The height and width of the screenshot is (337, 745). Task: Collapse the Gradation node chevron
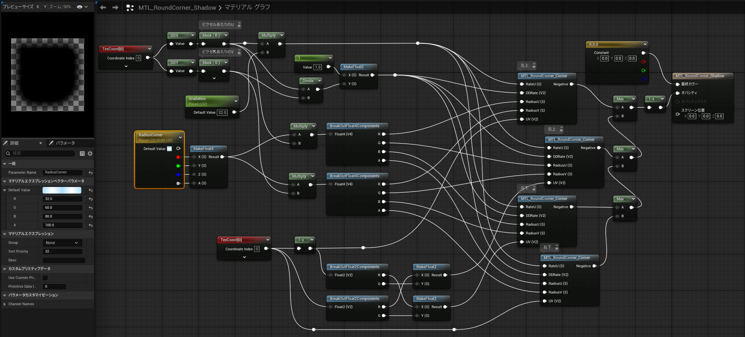click(236, 101)
